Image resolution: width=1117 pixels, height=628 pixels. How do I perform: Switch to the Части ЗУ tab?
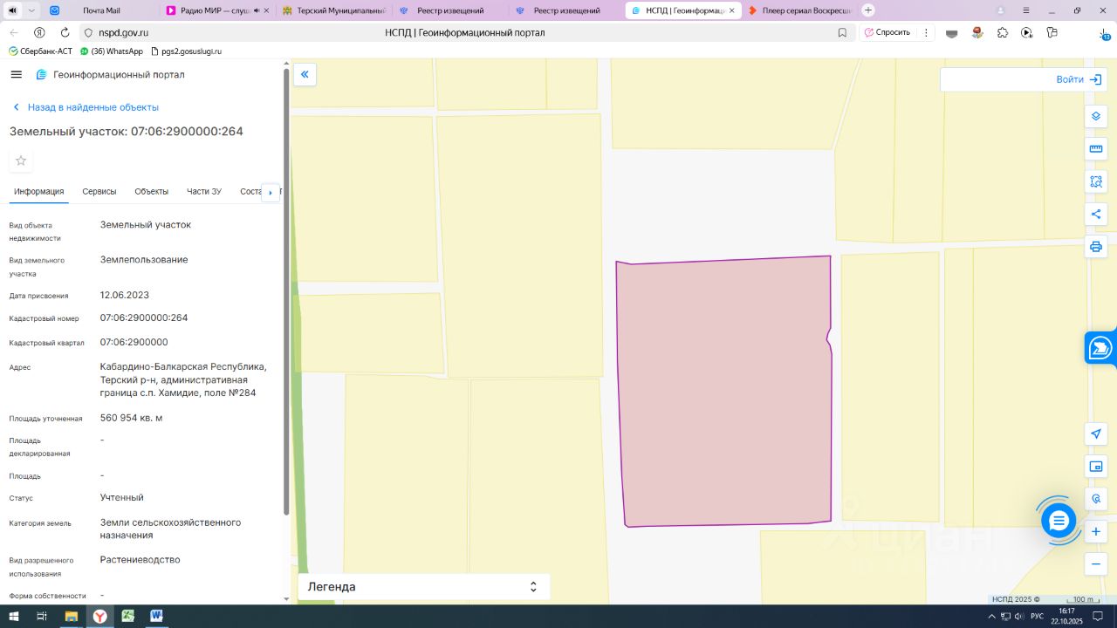(x=204, y=192)
